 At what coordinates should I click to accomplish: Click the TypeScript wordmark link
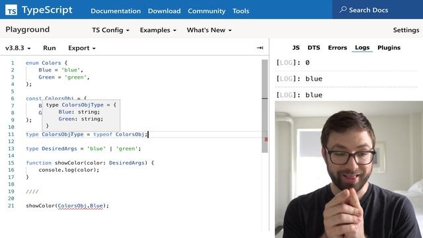pos(47,10)
